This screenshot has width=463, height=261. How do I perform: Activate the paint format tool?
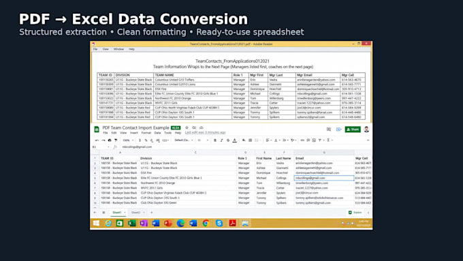coord(116,140)
